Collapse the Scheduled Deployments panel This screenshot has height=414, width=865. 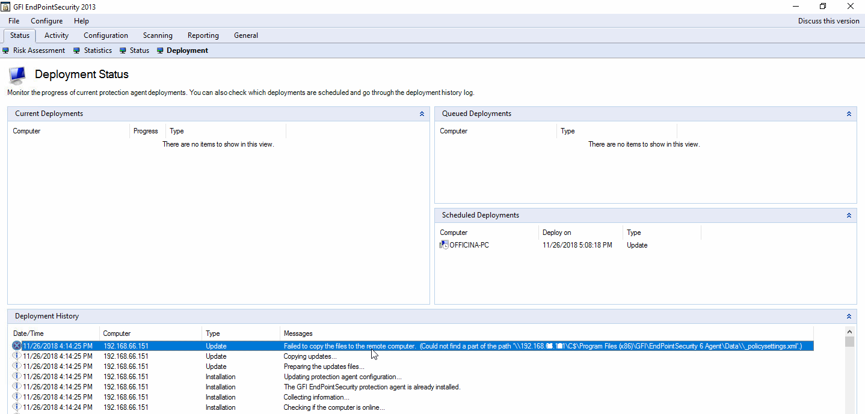(849, 215)
